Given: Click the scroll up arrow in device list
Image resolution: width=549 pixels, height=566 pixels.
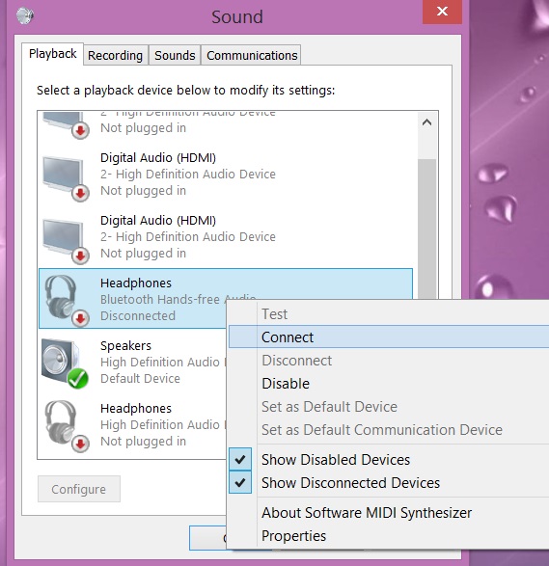Looking at the screenshot, I should tap(426, 122).
